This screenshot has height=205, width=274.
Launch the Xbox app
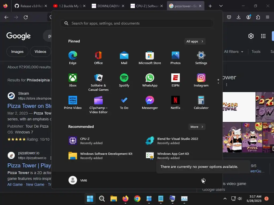point(73,80)
